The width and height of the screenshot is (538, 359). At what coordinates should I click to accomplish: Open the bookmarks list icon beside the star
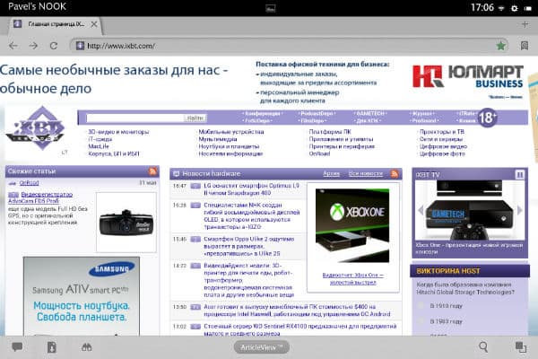pos(525,46)
